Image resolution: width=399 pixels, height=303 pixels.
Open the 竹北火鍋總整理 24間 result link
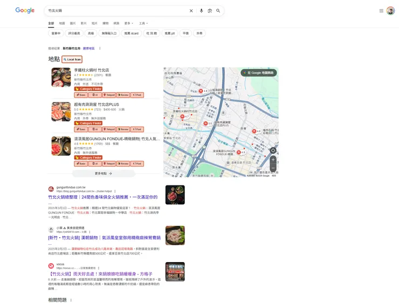coord(103,197)
